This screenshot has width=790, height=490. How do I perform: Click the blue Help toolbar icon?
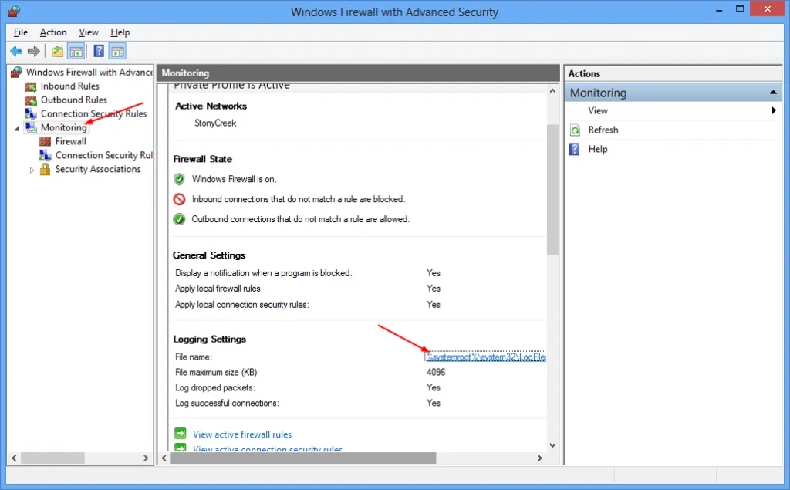click(x=99, y=52)
